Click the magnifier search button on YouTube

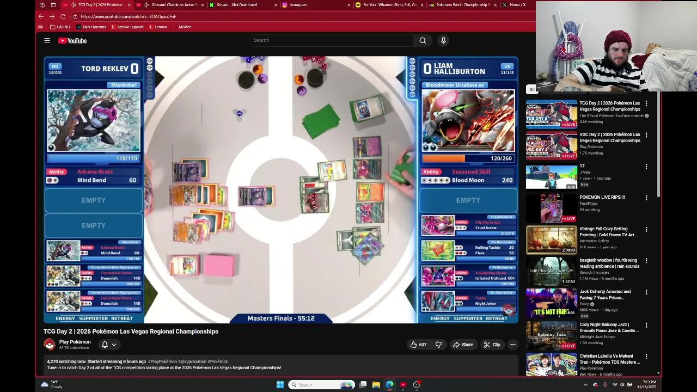(x=423, y=40)
